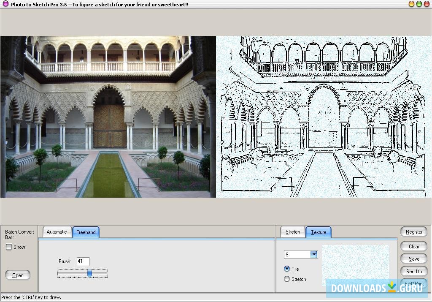Open the Sketch tab
432x302 pixels.
[x=293, y=232]
